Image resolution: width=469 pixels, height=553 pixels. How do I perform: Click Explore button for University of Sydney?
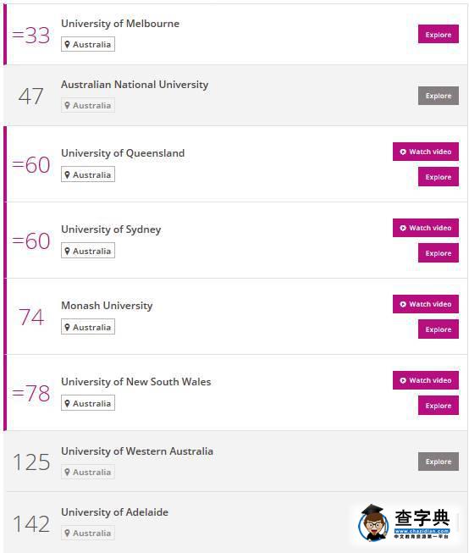pos(439,253)
